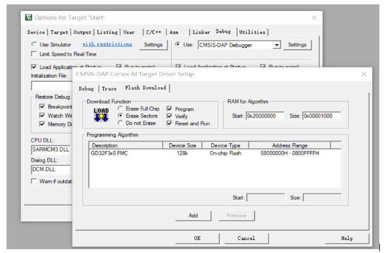The width and height of the screenshot is (387, 253).
Task: Toggle the Verify checkbox
Action: [x=170, y=116]
